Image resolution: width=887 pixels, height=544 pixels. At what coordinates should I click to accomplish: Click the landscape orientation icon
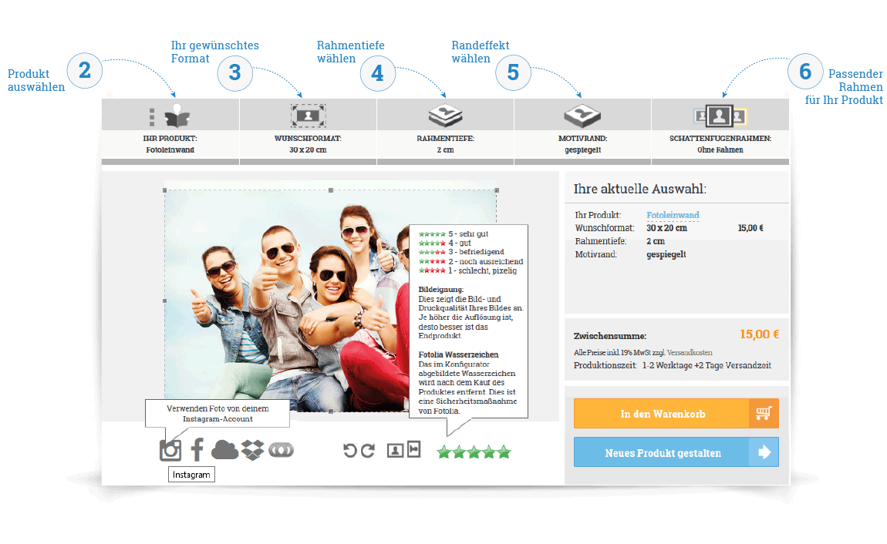pyautogui.click(x=396, y=450)
